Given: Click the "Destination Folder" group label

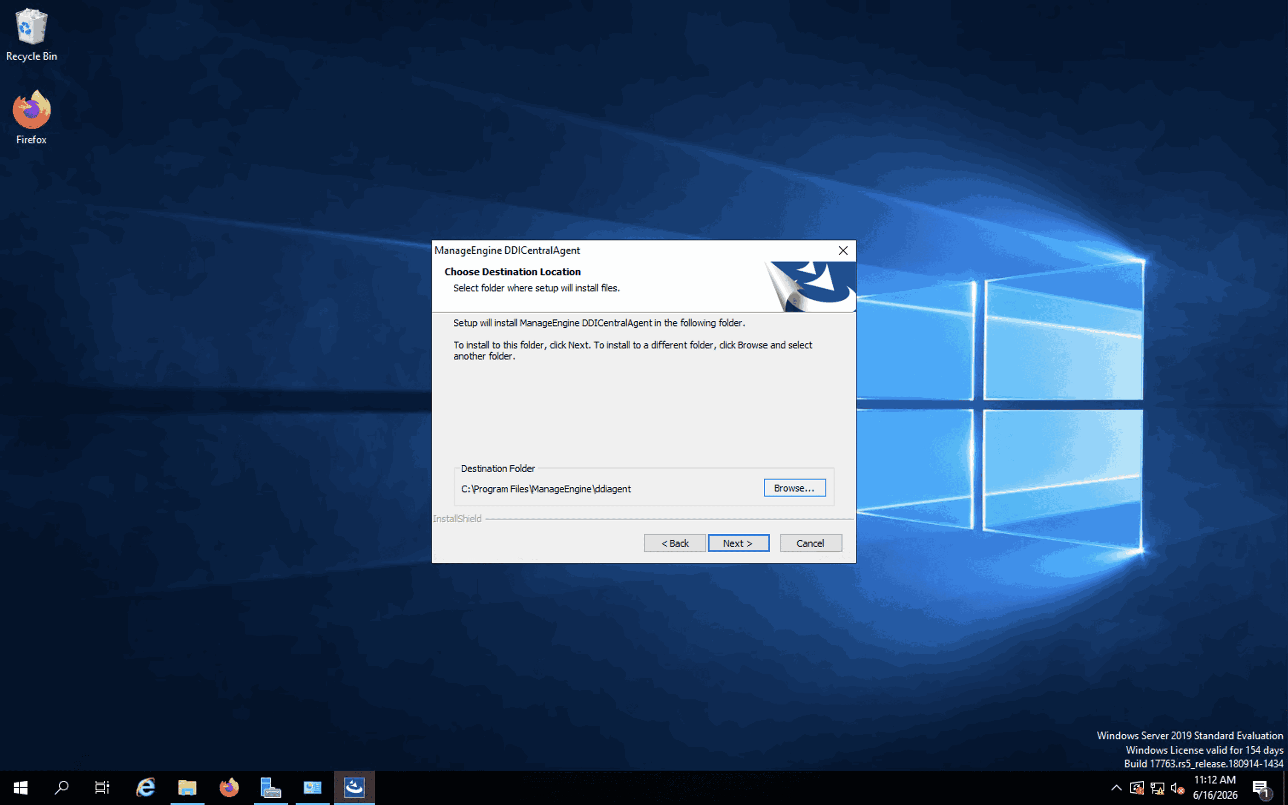Looking at the screenshot, I should pos(497,469).
